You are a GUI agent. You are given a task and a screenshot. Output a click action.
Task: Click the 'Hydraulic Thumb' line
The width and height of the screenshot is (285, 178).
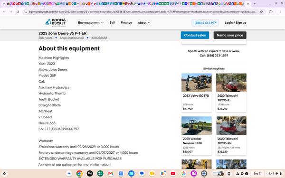[x=52, y=94]
